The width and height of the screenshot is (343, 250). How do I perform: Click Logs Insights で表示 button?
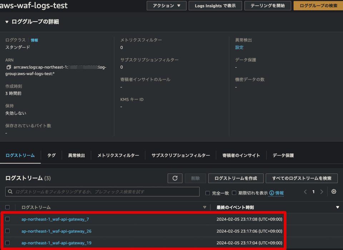coord(215,6)
